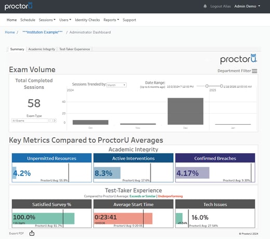The image size is (270, 239).
Task: Click the ProctorU Avg 27.54% label
Action: (204, 225)
